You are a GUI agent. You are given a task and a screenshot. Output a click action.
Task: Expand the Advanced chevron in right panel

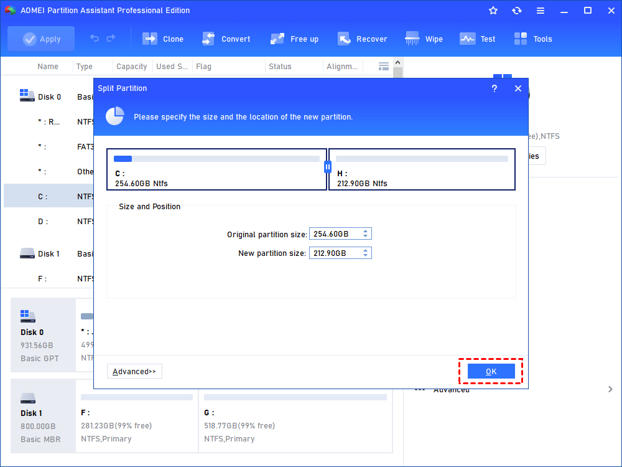coord(611,389)
